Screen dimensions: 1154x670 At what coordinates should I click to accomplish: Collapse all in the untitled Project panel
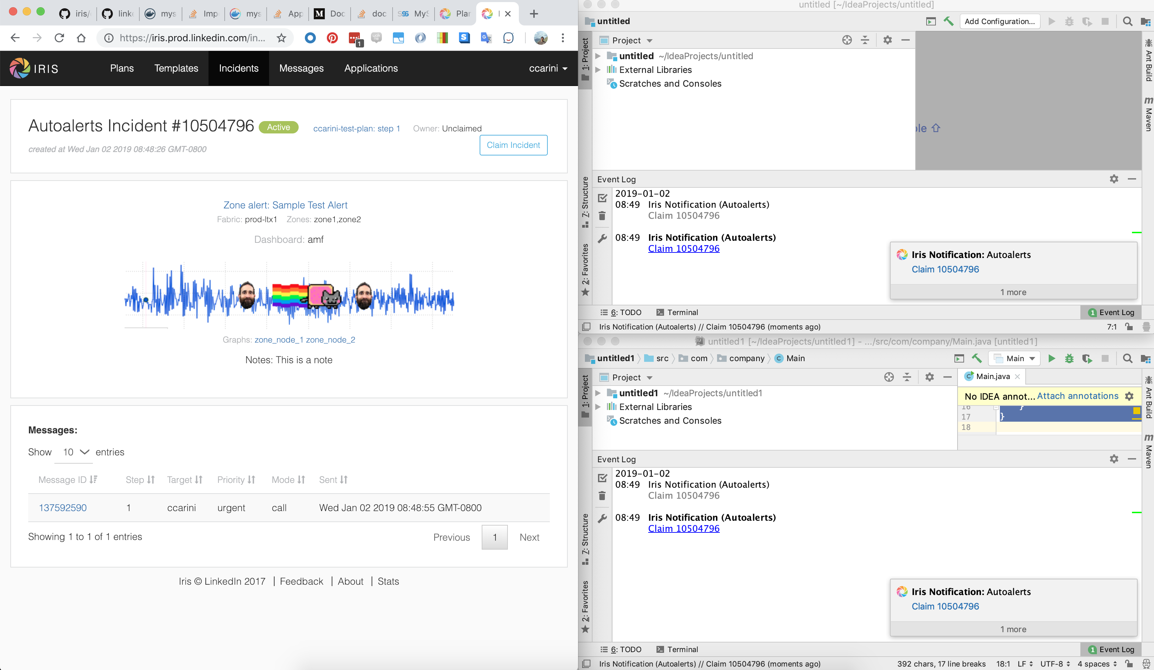(x=865, y=40)
